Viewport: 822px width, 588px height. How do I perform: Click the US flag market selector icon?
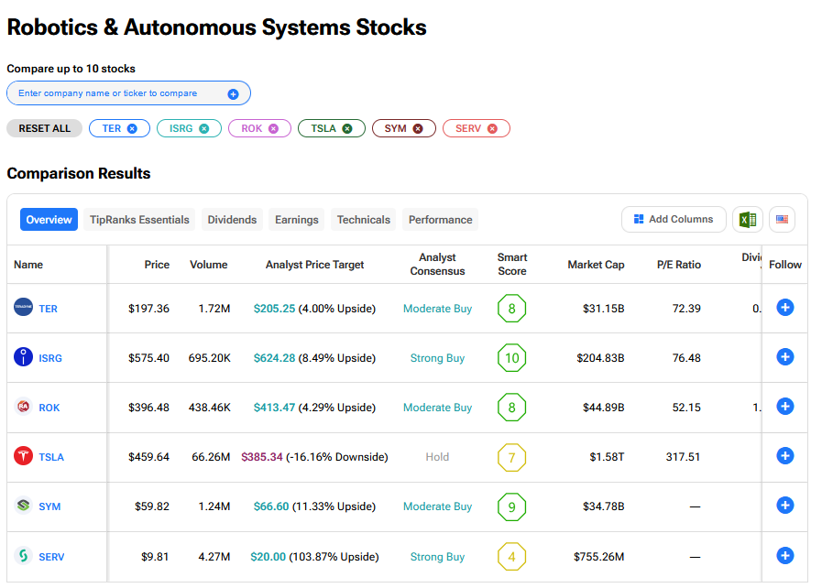click(782, 220)
